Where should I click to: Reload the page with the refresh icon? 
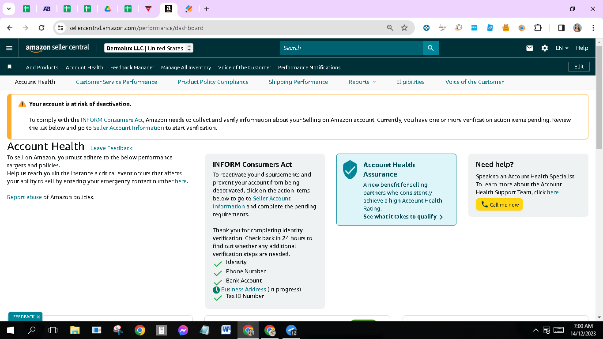coord(41,28)
